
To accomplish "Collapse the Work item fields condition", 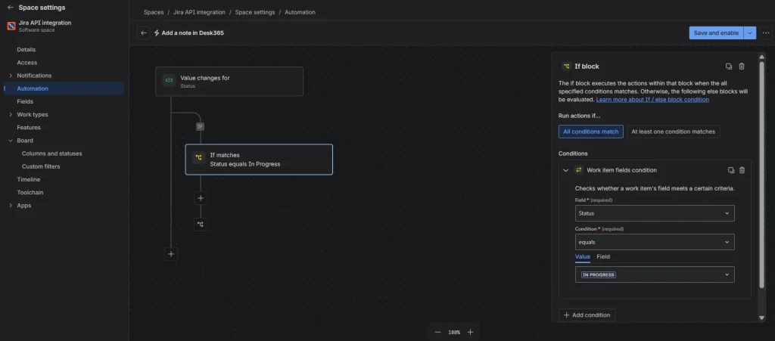I will (566, 170).
